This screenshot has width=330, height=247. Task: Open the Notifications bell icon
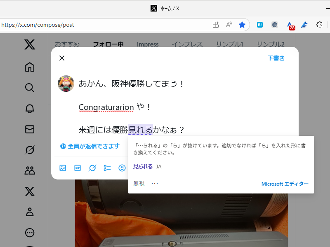click(x=29, y=108)
